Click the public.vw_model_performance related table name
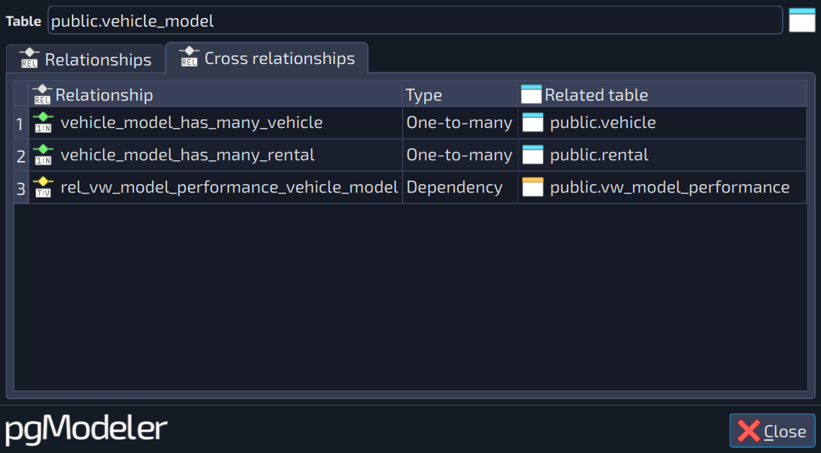The width and height of the screenshot is (821, 453). pos(670,188)
